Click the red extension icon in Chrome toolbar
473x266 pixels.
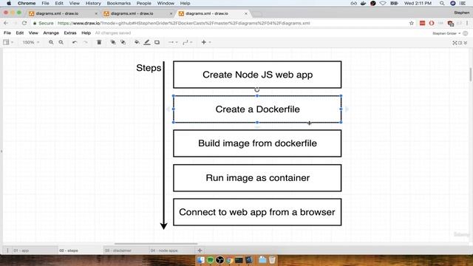point(422,23)
